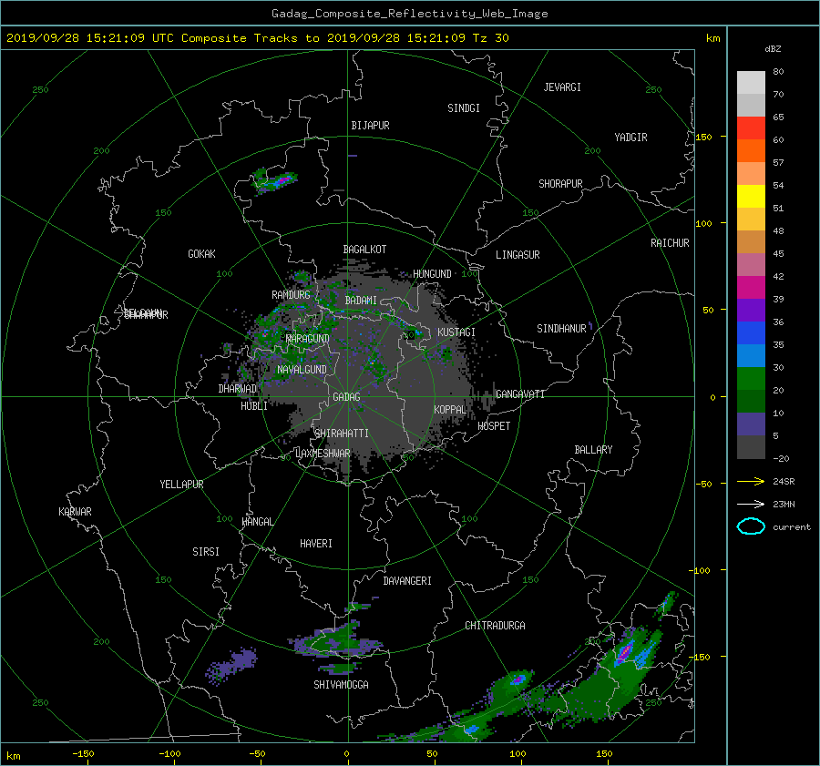Click the RAICHUR label
This screenshot has width=820, height=766.
pos(670,243)
